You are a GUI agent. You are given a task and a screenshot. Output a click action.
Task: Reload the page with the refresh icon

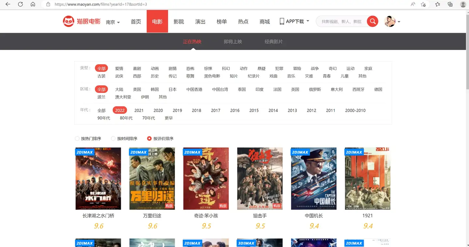20,4
